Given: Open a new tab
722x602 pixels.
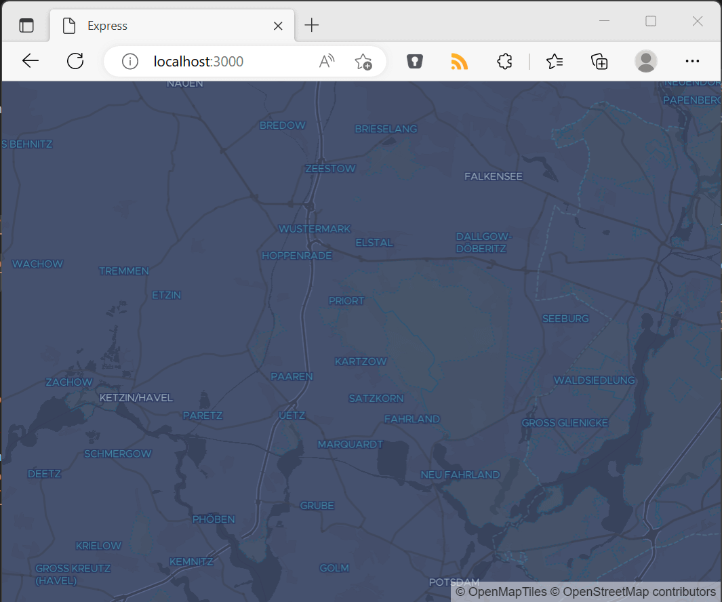Looking at the screenshot, I should pyautogui.click(x=312, y=26).
